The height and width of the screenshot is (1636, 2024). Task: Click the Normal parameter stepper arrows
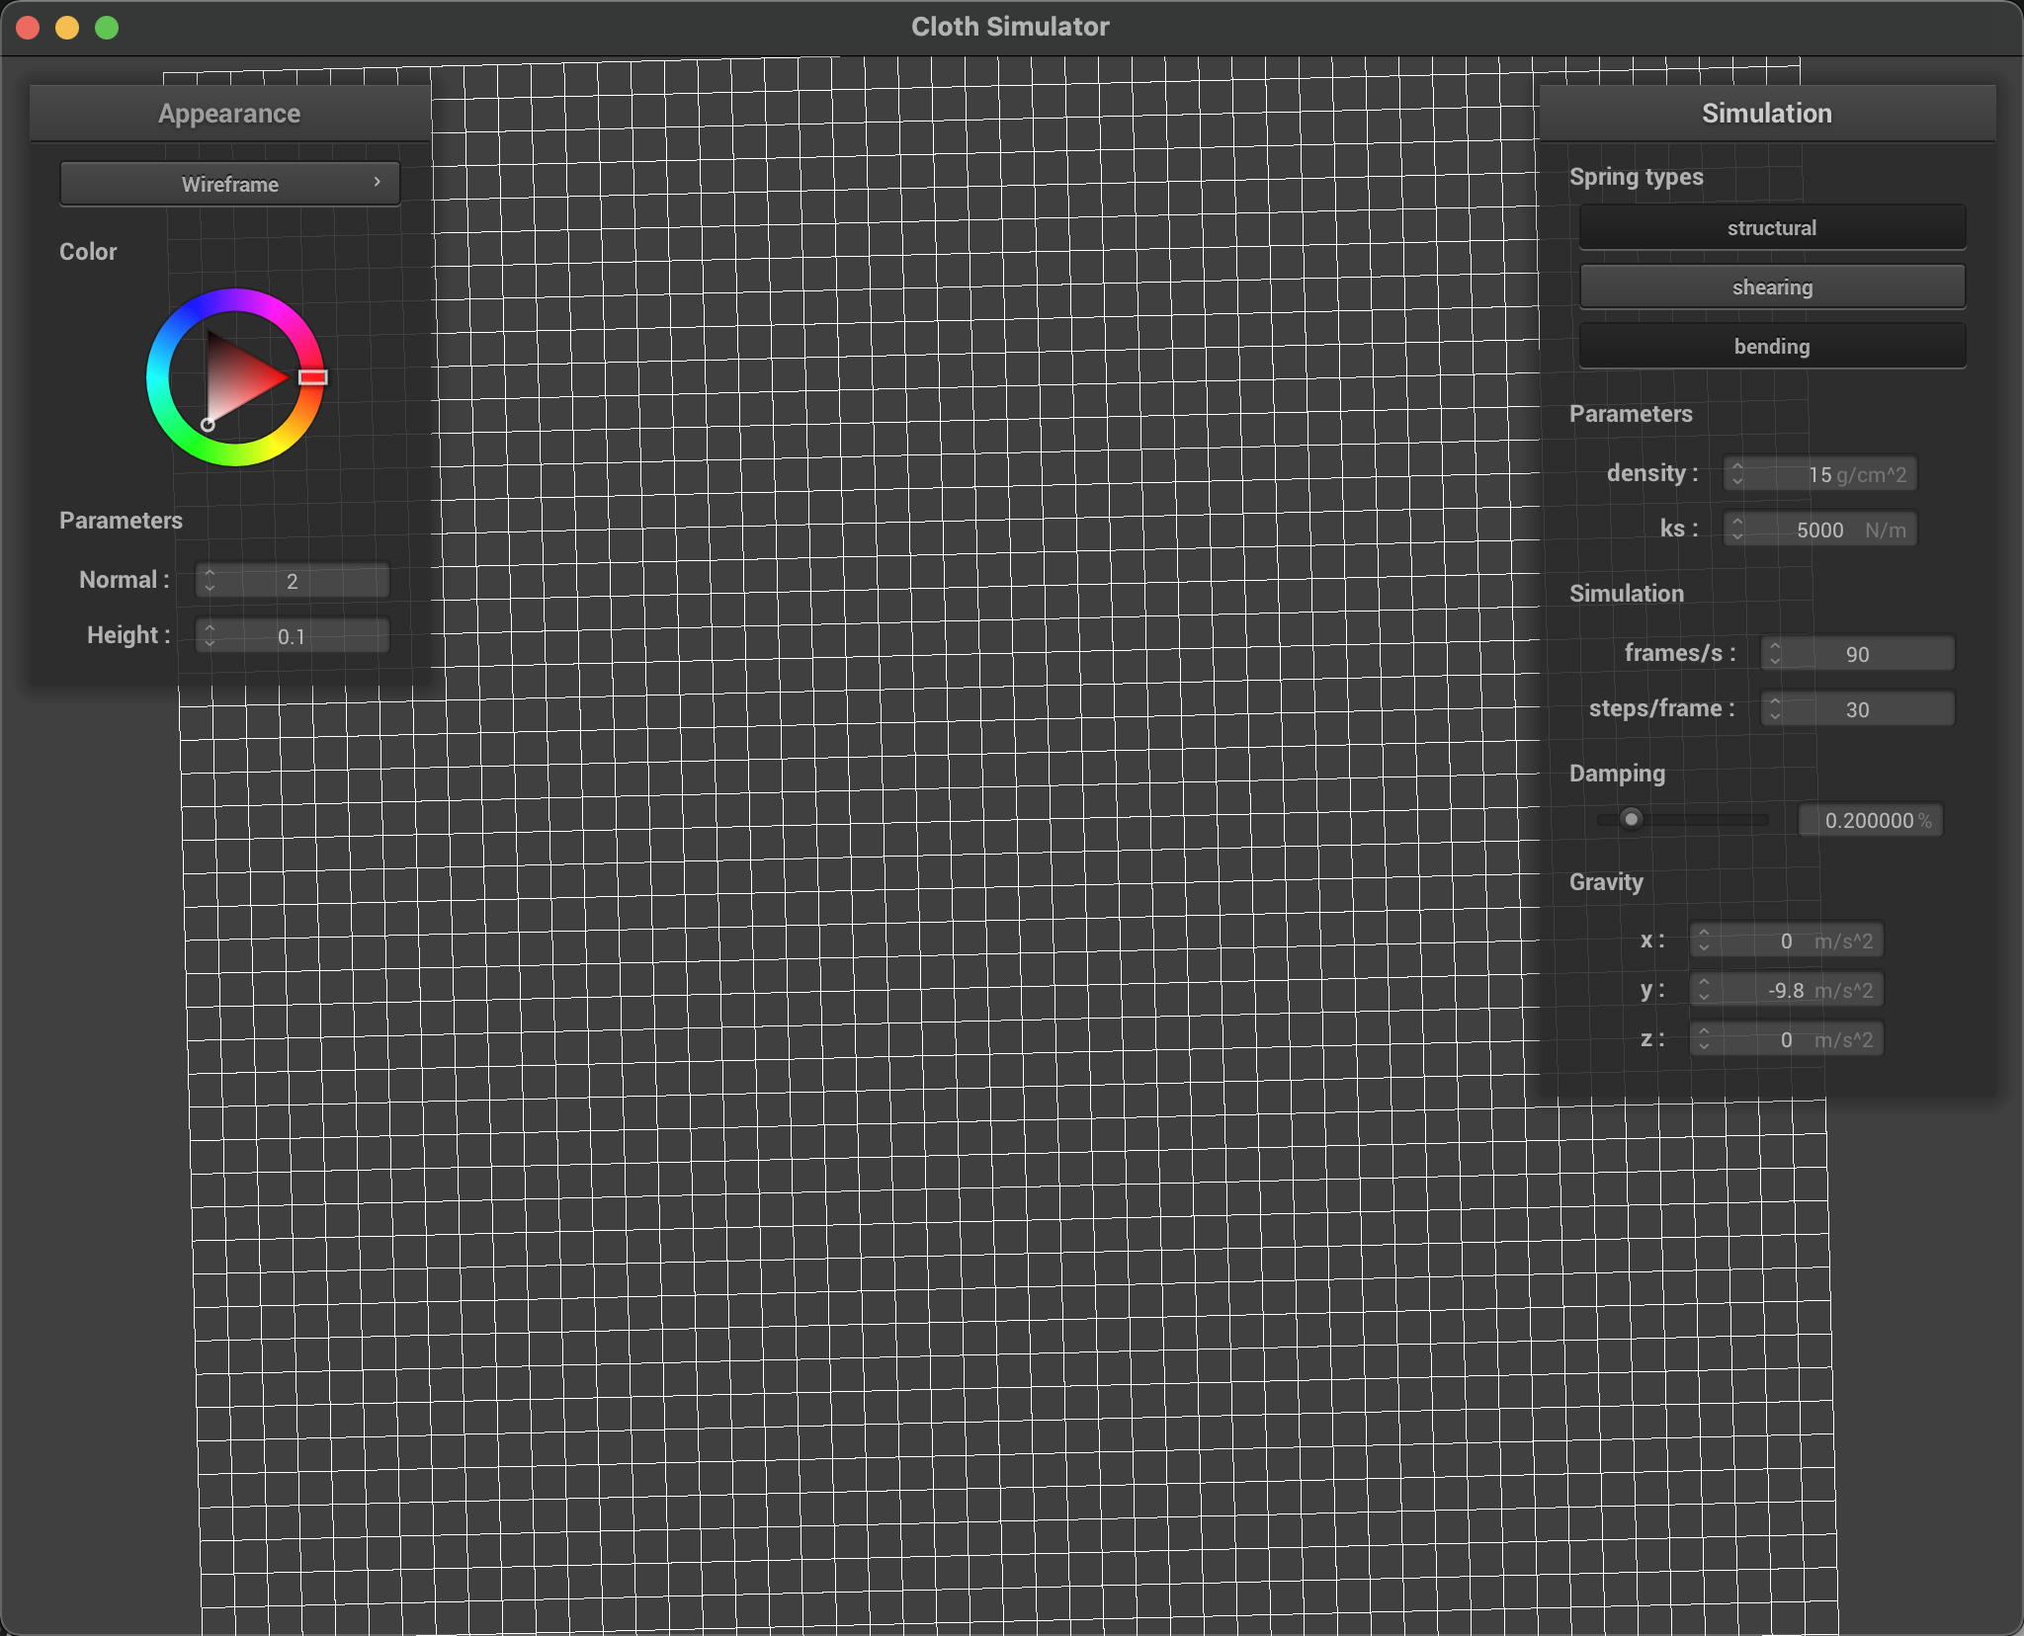point(210,581)
